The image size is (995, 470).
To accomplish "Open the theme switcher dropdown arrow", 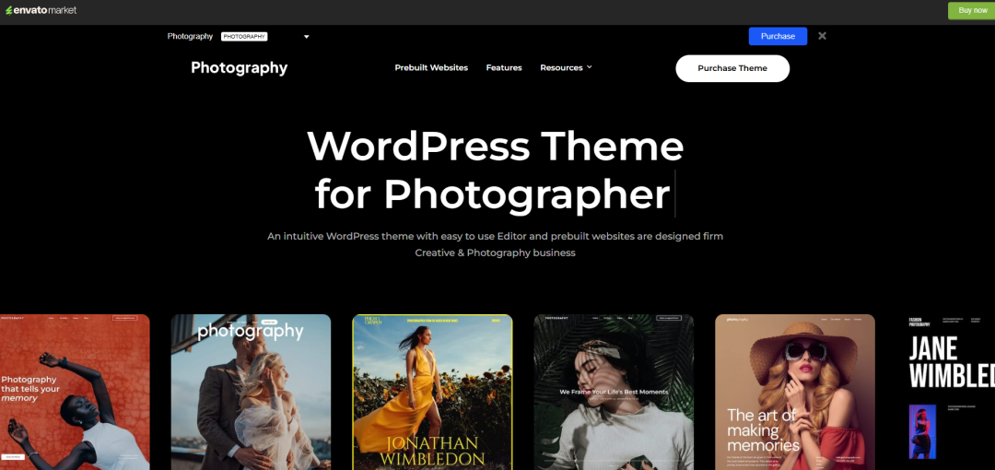I will pyautogui.click(x=306, y=37).
